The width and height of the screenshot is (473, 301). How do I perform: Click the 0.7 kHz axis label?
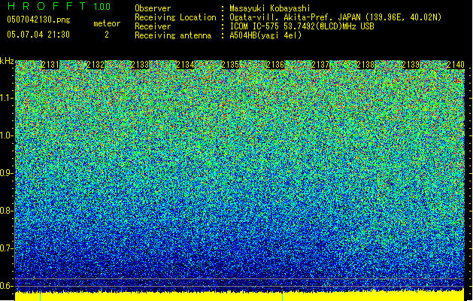6,248
